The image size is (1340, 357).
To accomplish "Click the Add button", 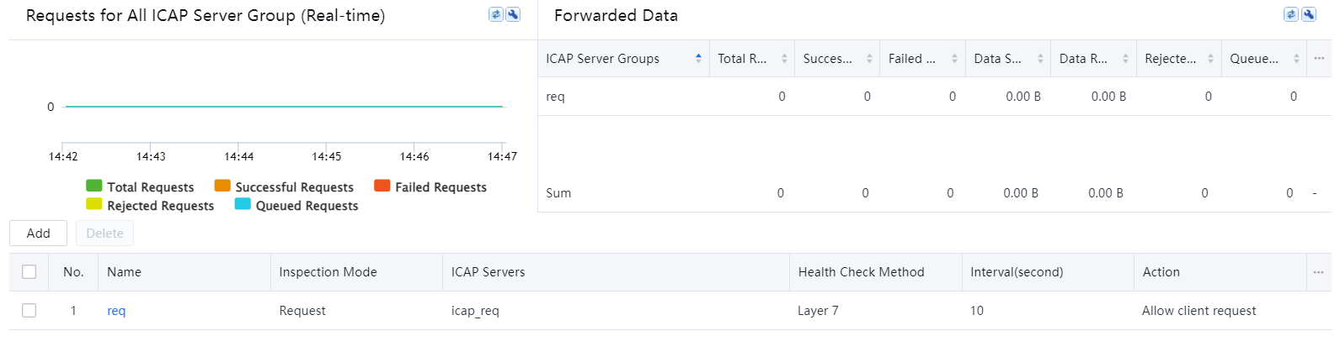I will tap(38, 234).
